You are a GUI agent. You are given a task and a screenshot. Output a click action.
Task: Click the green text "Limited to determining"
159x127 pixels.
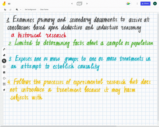(x=42, y=43)
